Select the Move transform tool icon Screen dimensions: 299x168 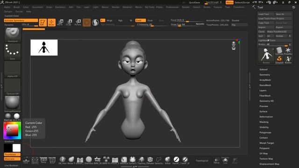60,22
